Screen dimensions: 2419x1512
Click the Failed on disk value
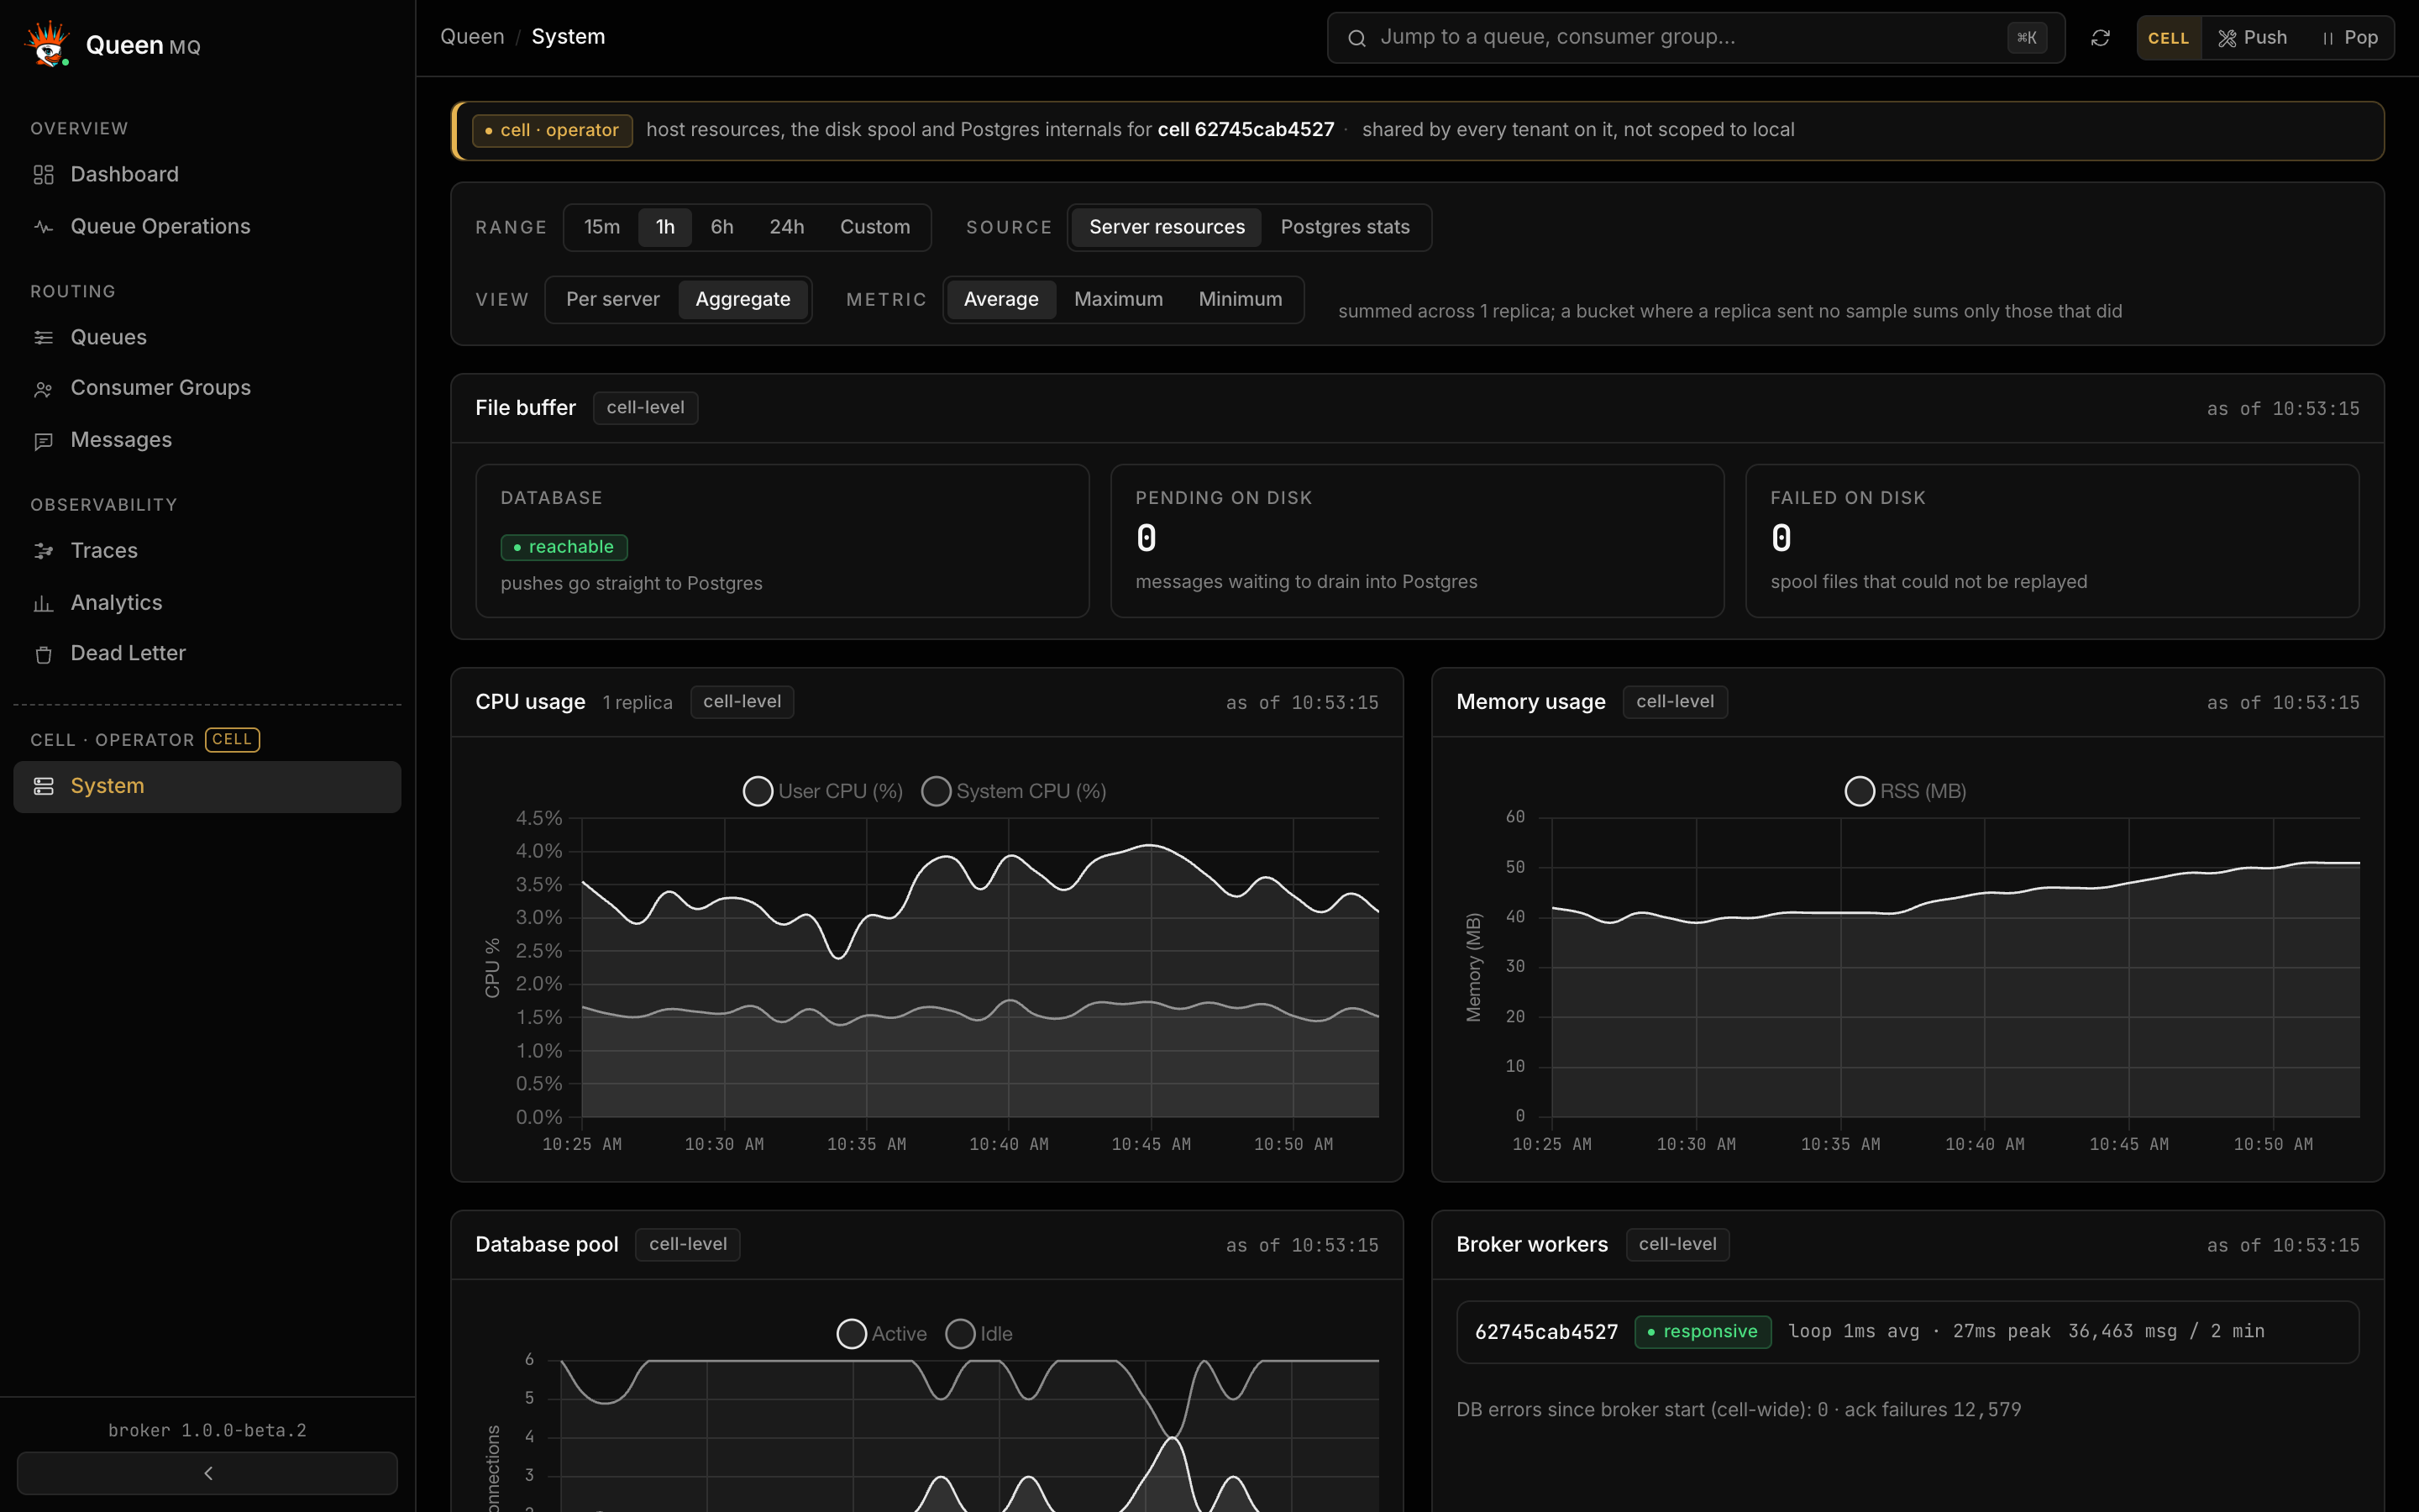(x=1781, y=538)
